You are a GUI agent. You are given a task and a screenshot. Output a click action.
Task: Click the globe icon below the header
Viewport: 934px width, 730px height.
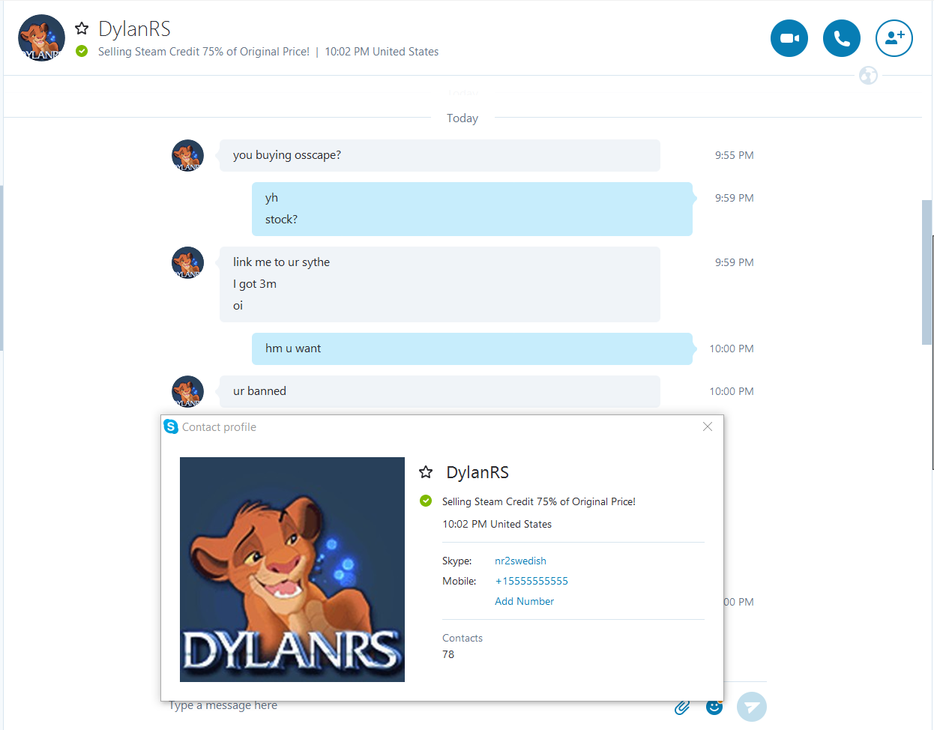point(868,76)
